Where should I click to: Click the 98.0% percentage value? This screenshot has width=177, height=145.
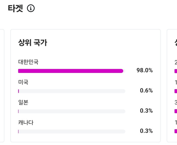[145, 70]
